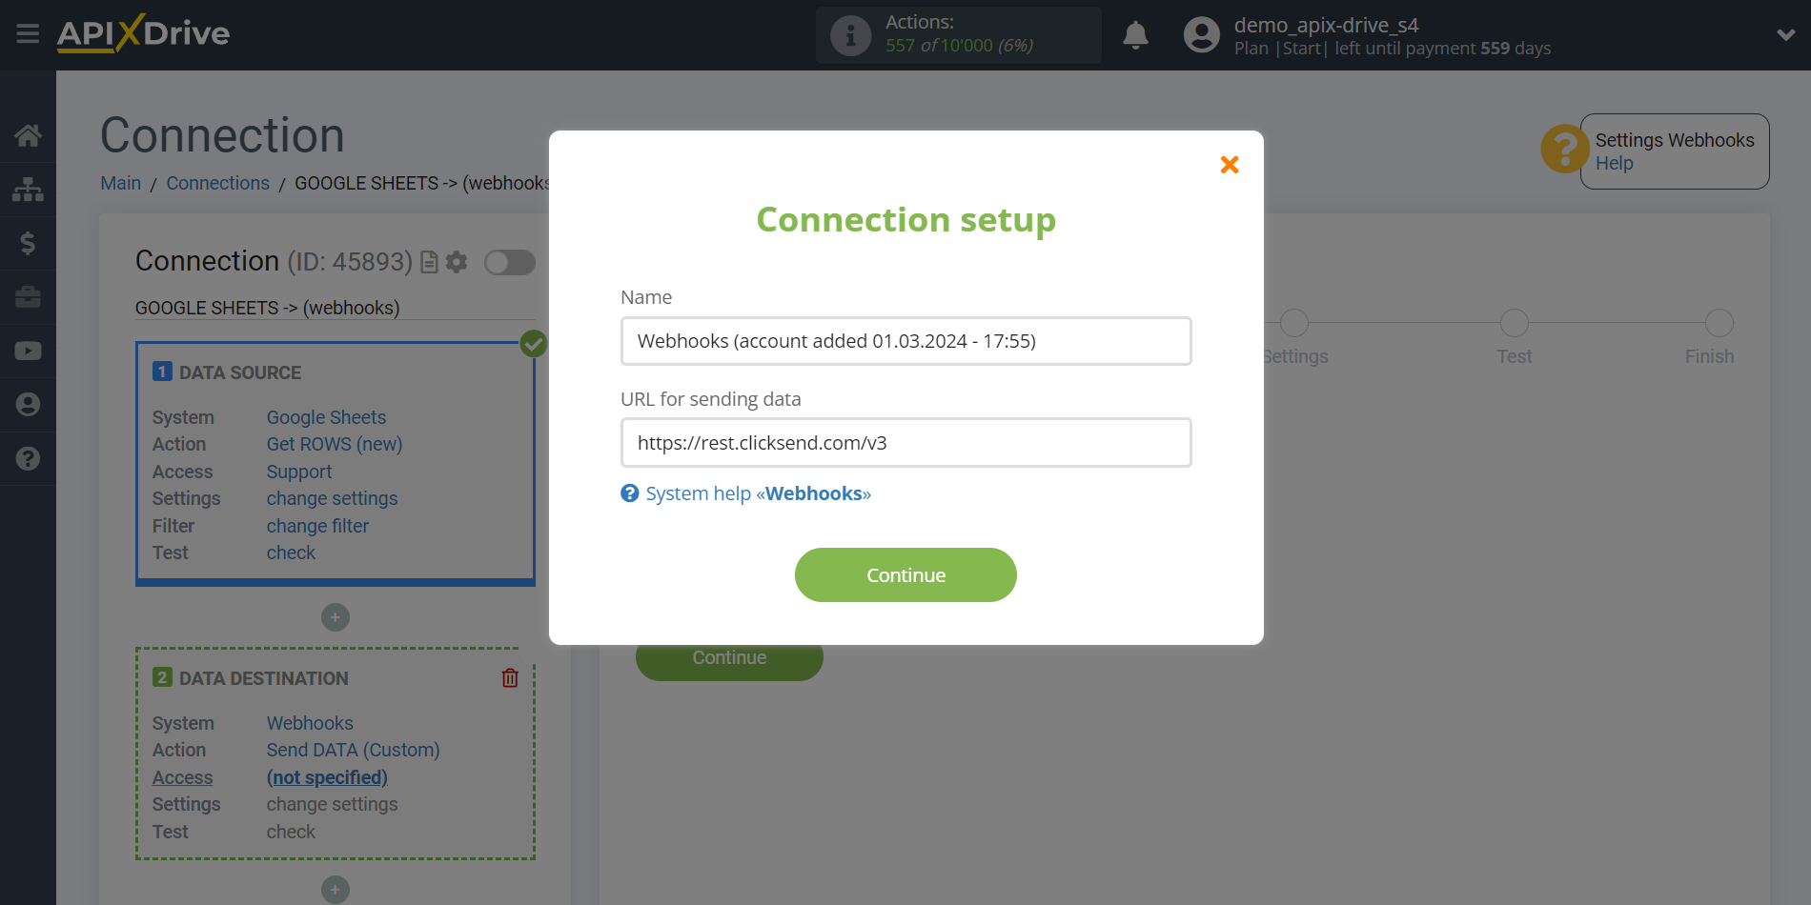Click the payments dollar icon in sidebar

(28, 243)
